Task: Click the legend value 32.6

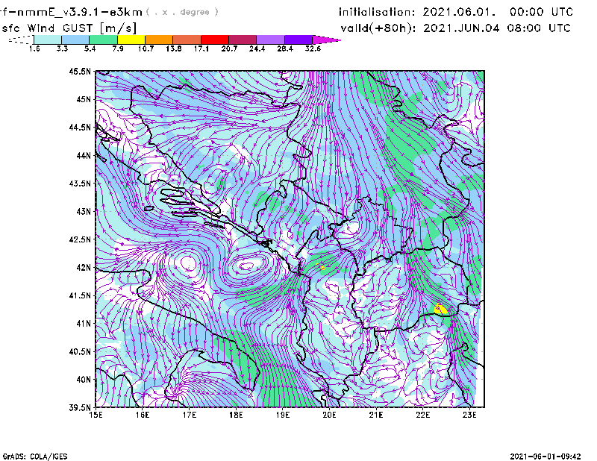Action: point(313,48)
